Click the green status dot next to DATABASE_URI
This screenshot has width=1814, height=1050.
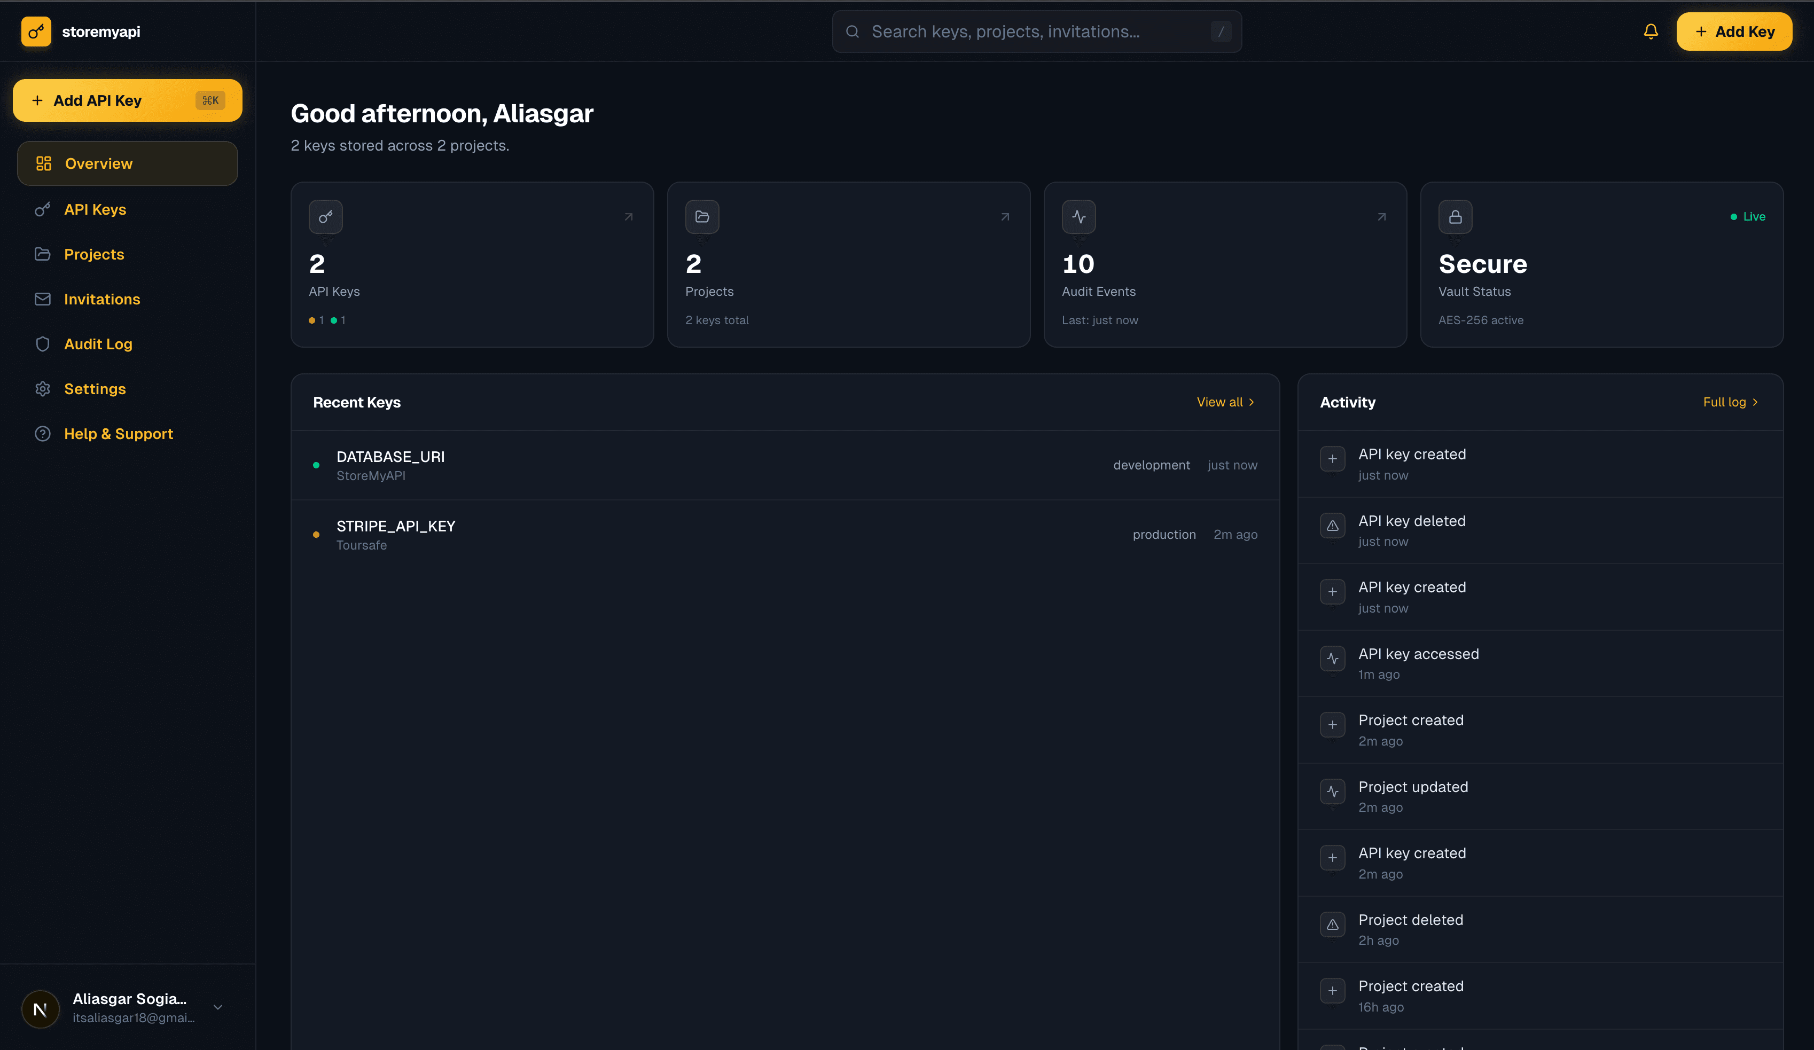[315, 466]
